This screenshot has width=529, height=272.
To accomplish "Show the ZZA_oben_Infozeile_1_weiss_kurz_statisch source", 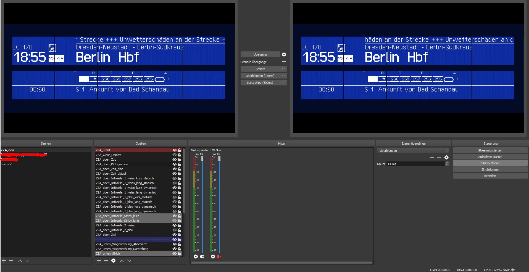I will [x=175, y=178].
